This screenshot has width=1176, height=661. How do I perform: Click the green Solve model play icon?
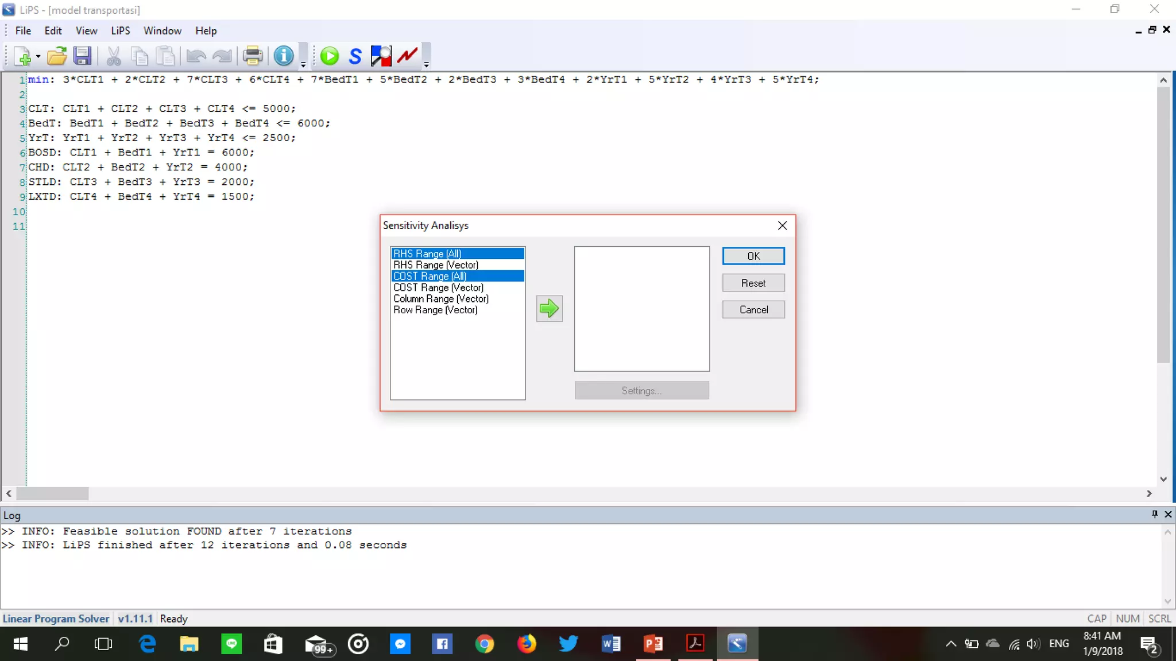pyautogui.click(x=330, y=56)
